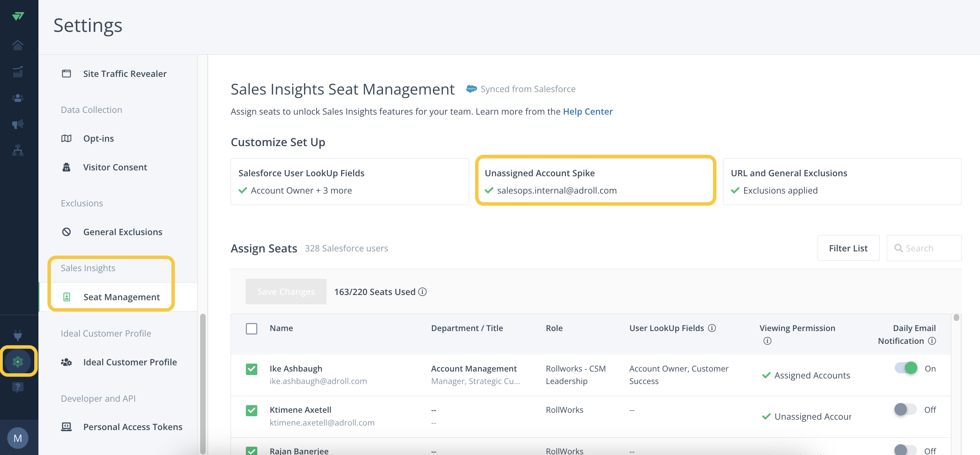Click the settings sidebar scrollbar

(x=203, y=383)
